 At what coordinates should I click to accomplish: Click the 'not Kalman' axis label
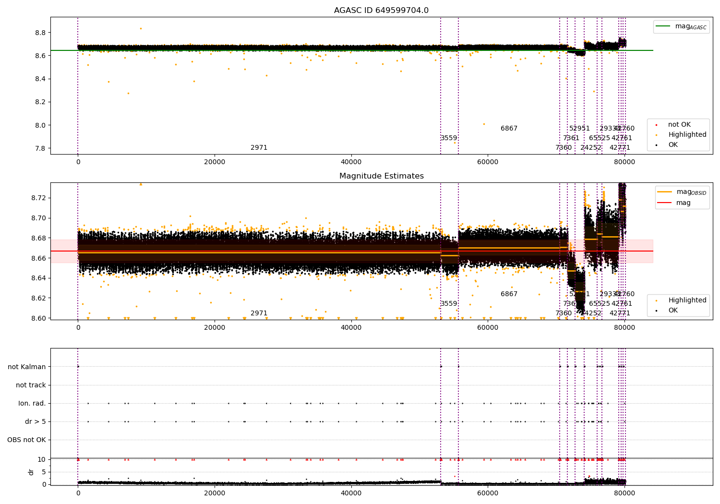click(27, 367)
